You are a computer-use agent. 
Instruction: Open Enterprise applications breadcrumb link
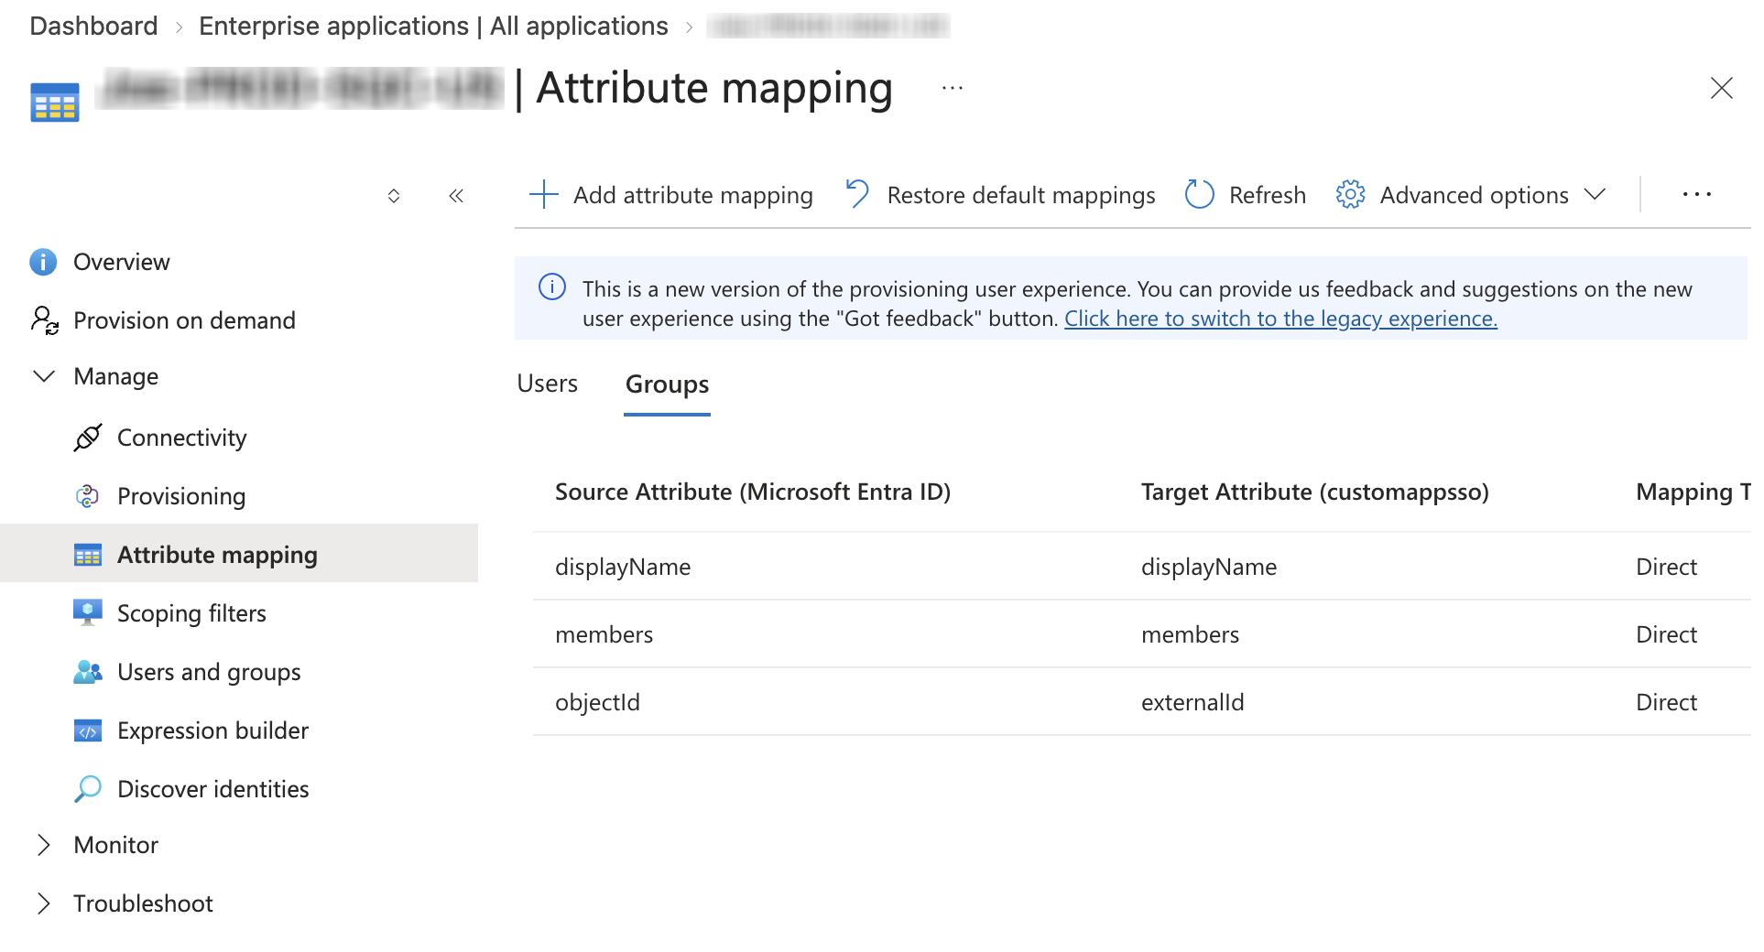click(x=433, y=26)
